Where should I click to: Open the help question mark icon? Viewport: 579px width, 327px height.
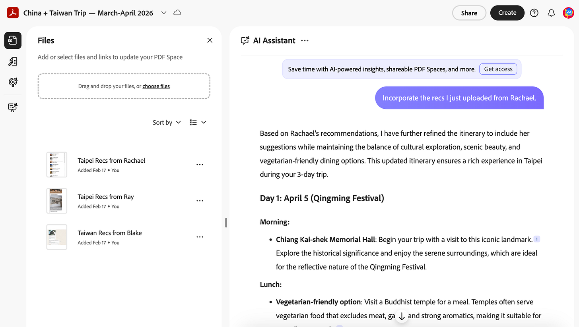pyautogui.click(x=534, y=13)
